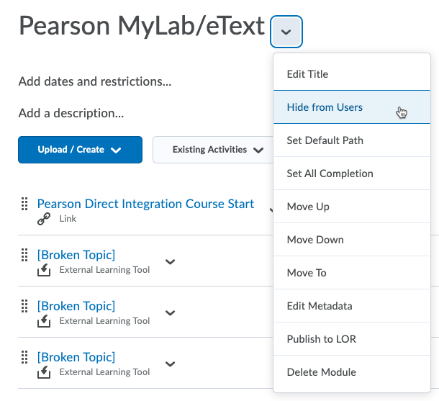This screenshot has height=401, width=439.
Task: Expand the third Broken Topic chevron menu
Action: 171,364
